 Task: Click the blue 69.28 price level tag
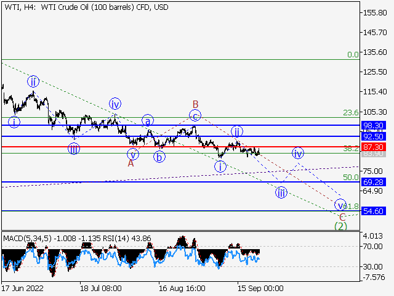(x=374, y=182)
